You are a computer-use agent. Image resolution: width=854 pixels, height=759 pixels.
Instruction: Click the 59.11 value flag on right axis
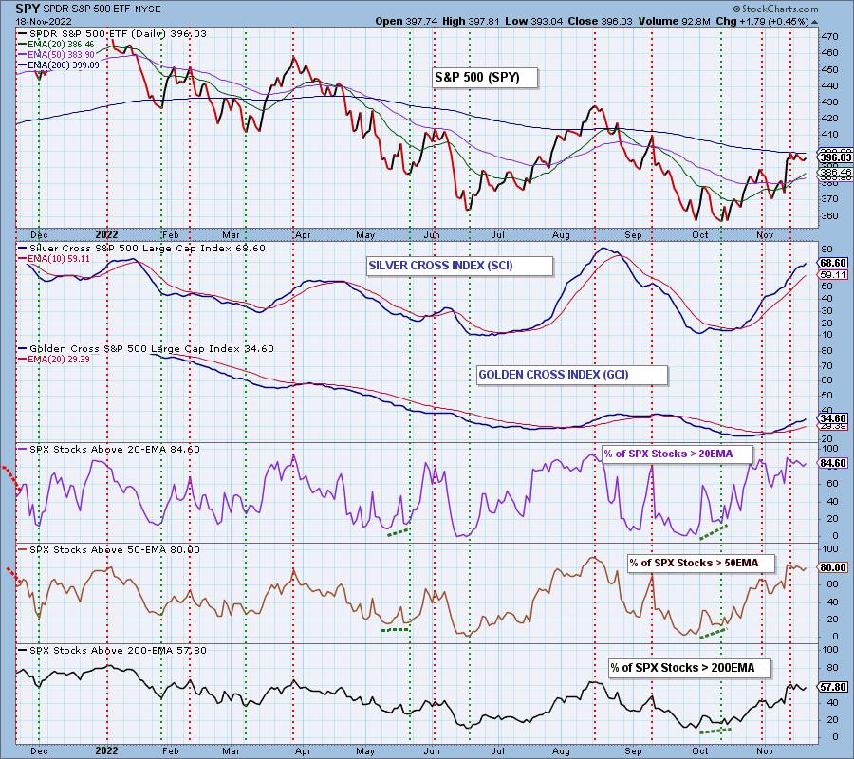tap(833, 275)
